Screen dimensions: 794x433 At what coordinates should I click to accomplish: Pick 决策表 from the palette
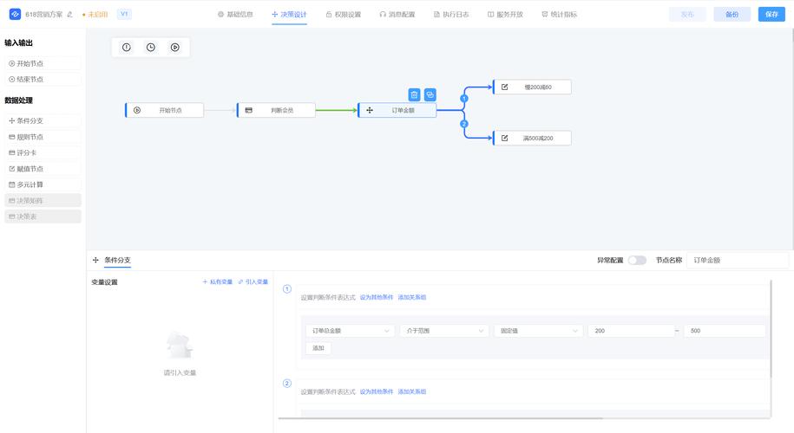[43, 216]
